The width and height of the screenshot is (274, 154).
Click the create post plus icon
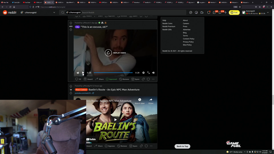pos(226,12)
